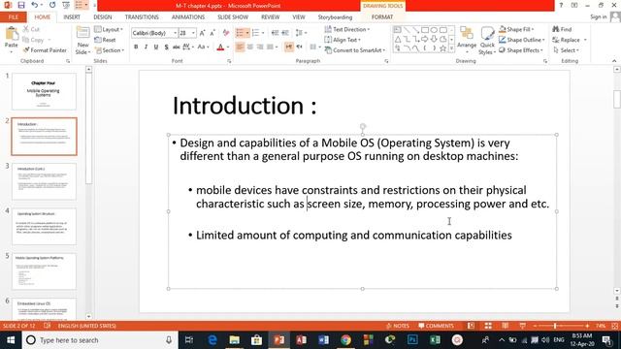The width and height of the screenshot is (621, 349).
Task: Open the FILE tab
Action: click(13, 17)
